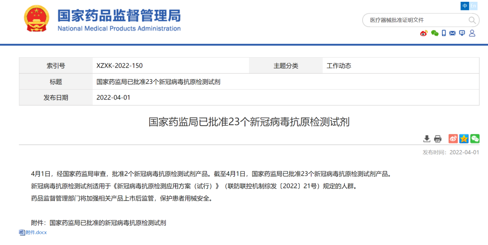Click the Weibo icon below search box

pos(424,33)
